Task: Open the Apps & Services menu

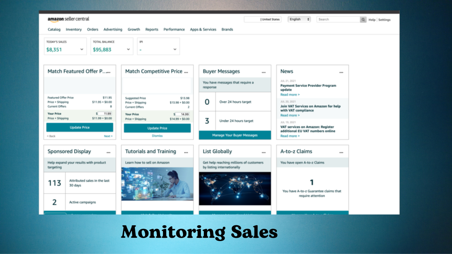Action: 203,29
